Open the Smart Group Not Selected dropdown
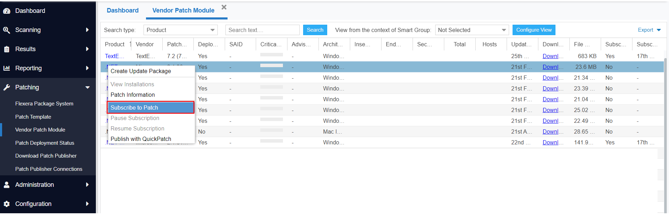The image size is (669, 215). pyautogui.click(x=471, y=30)
